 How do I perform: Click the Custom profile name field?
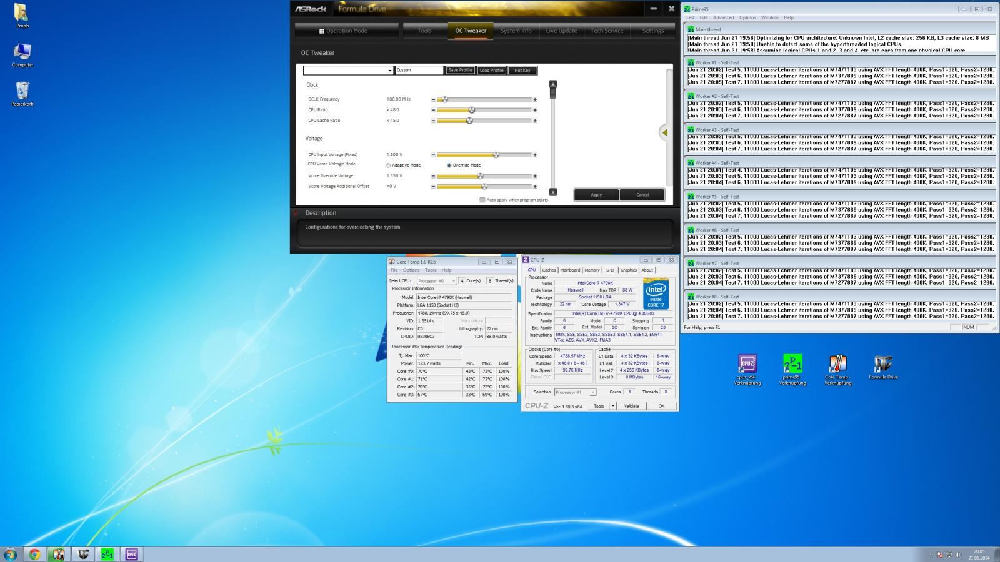point(419,71)
